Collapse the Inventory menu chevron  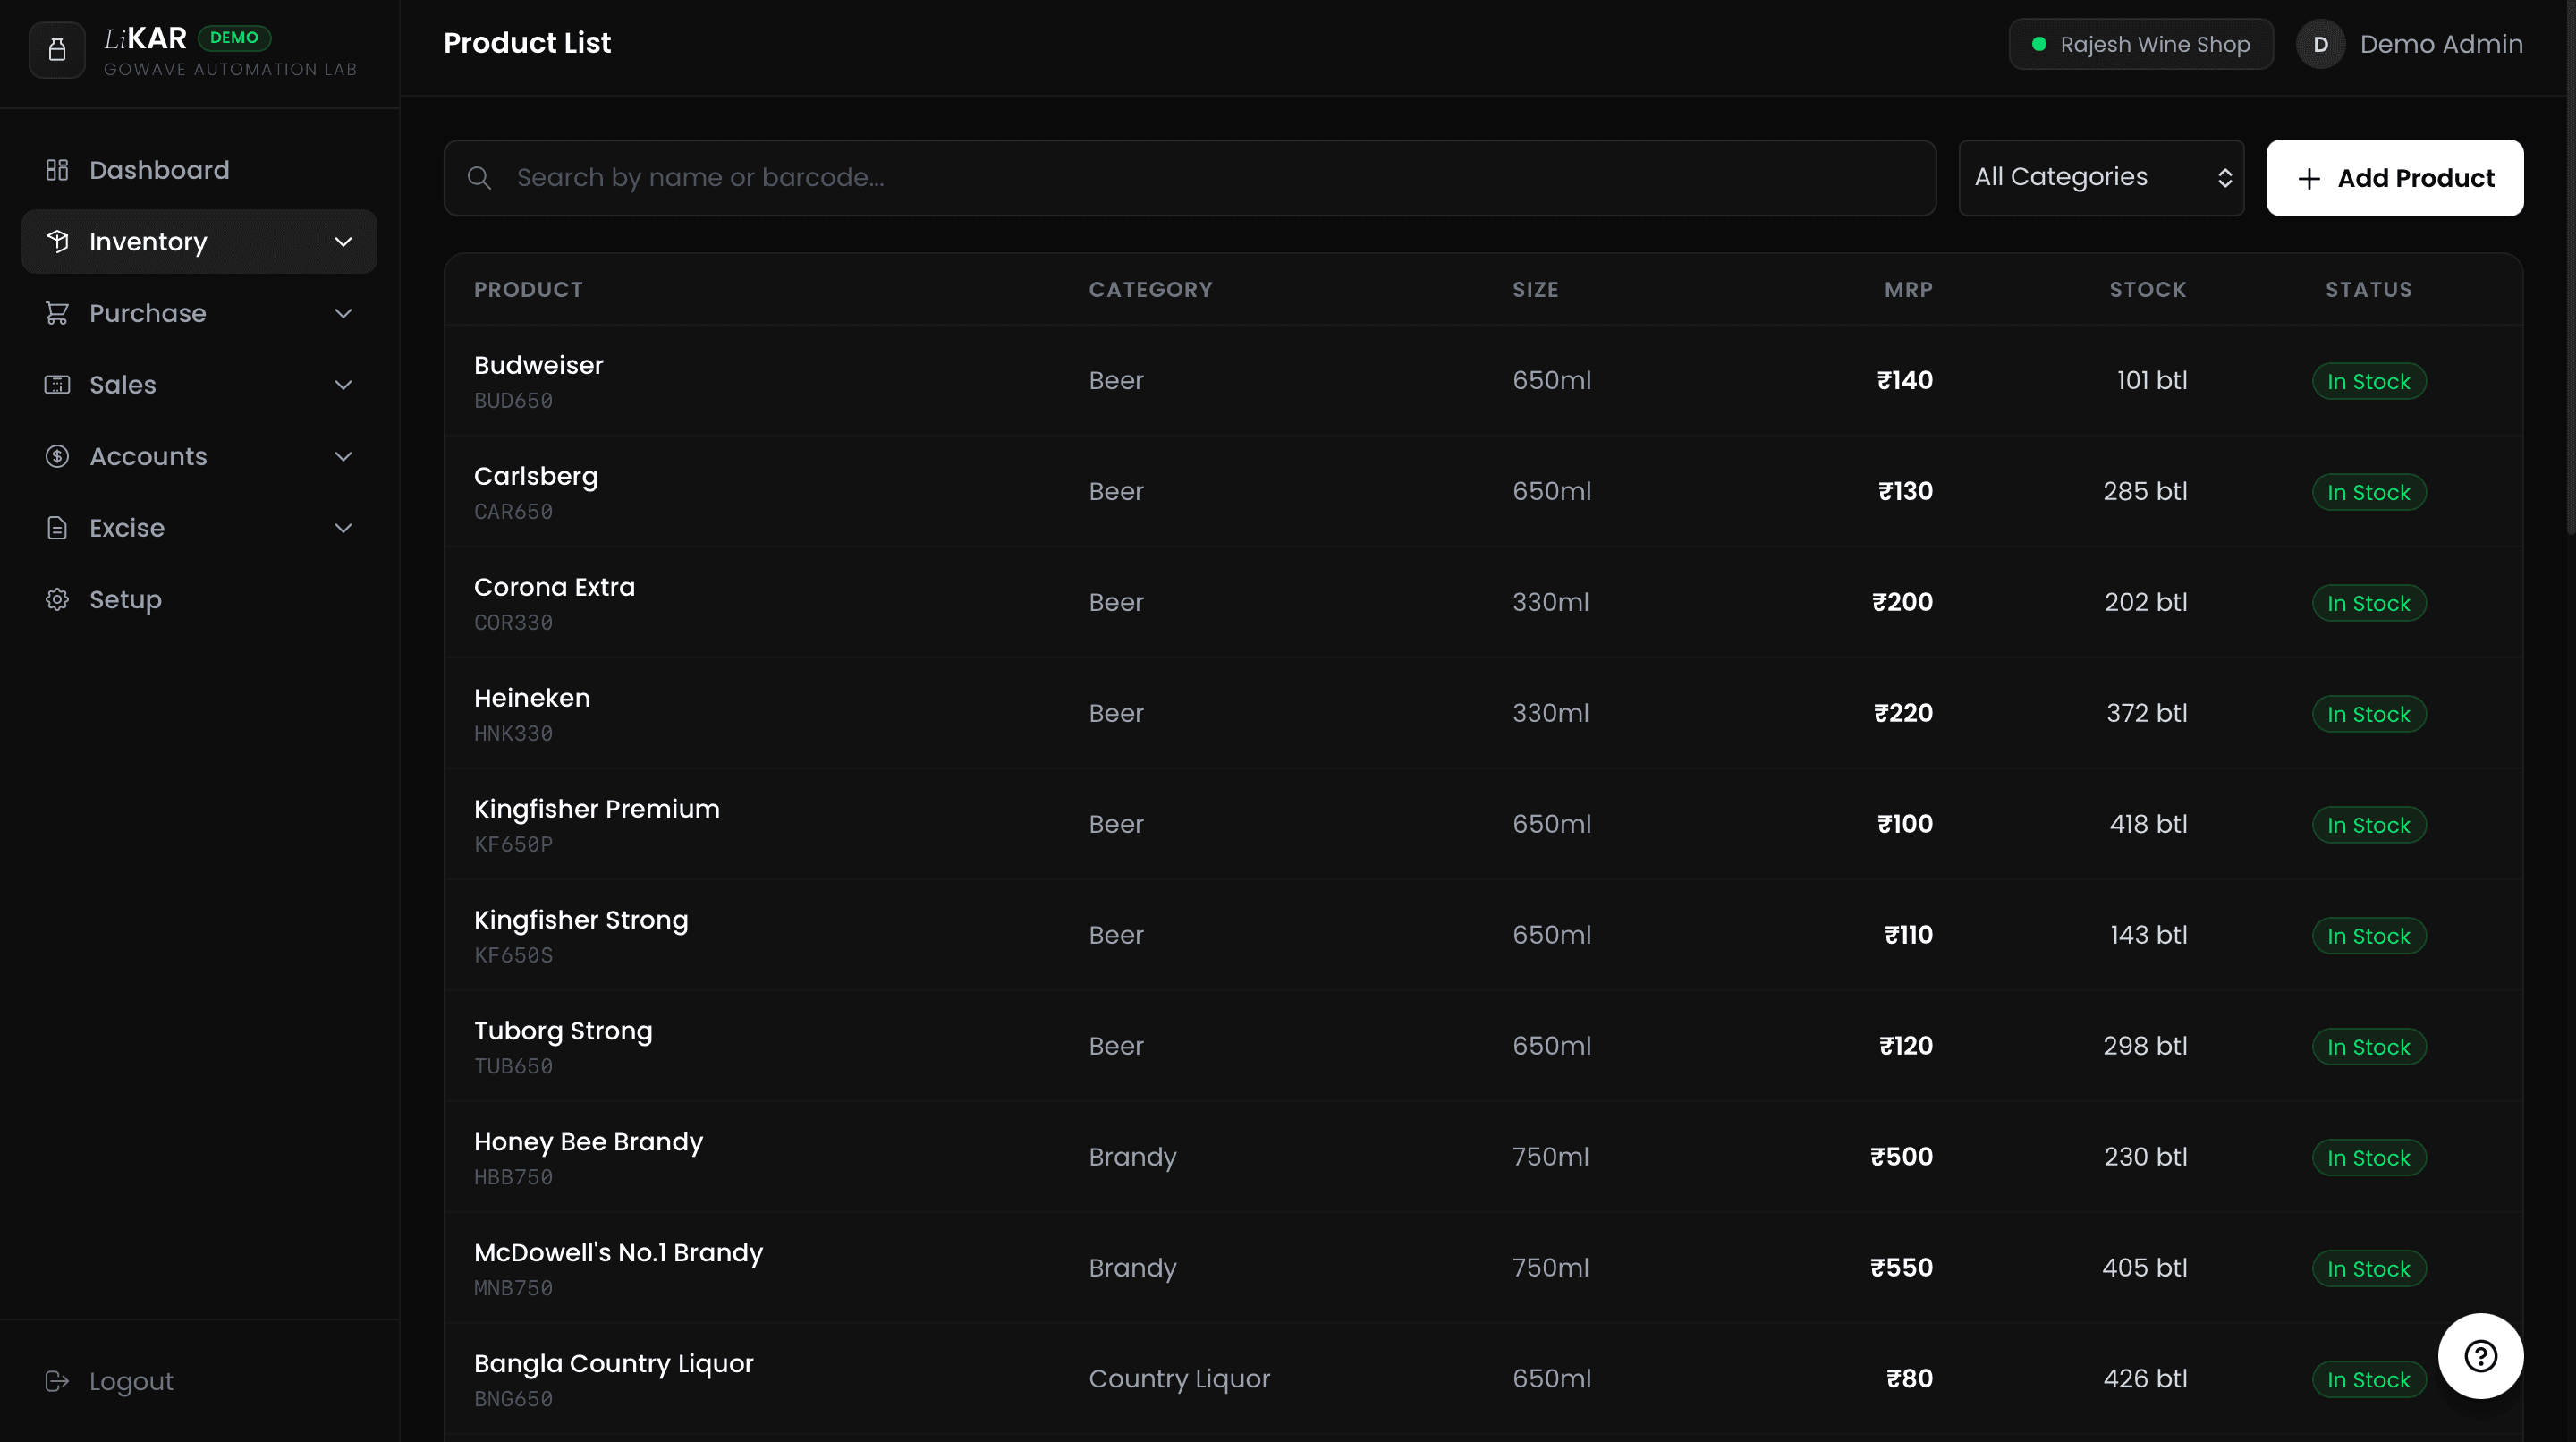point(343,241)
